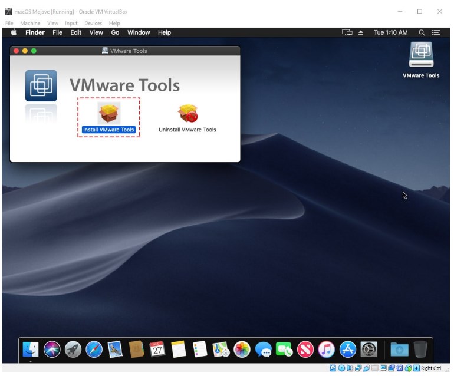Open macOS File menu

[57, 32]
